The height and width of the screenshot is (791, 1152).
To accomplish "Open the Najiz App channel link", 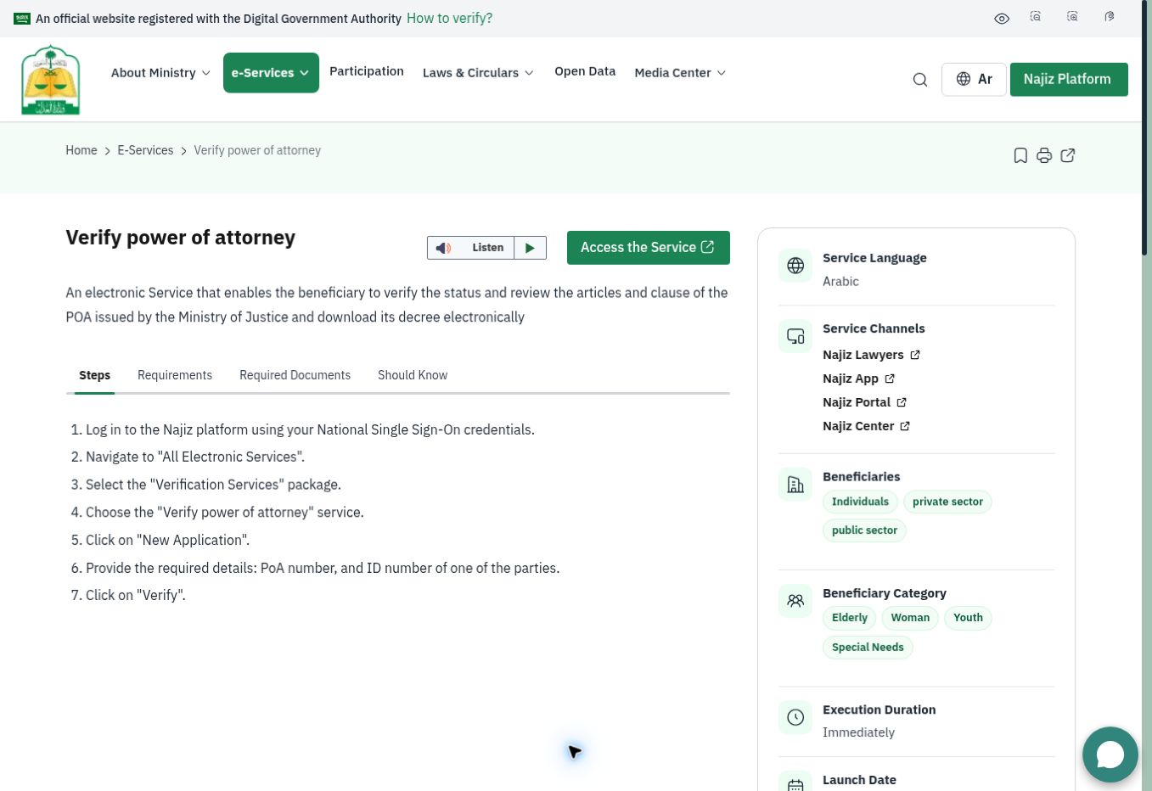I will tap(858, 379).
